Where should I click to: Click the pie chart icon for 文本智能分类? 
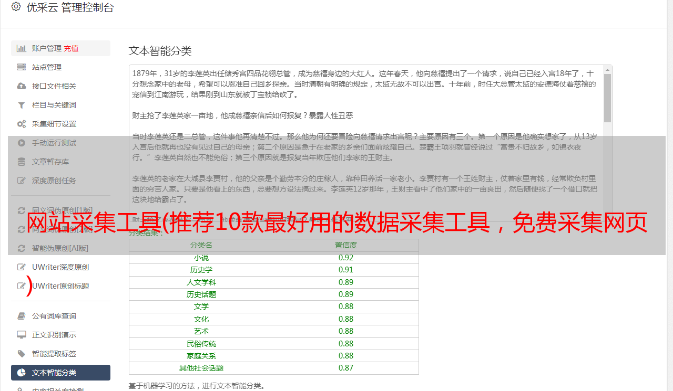coord(22,373)
